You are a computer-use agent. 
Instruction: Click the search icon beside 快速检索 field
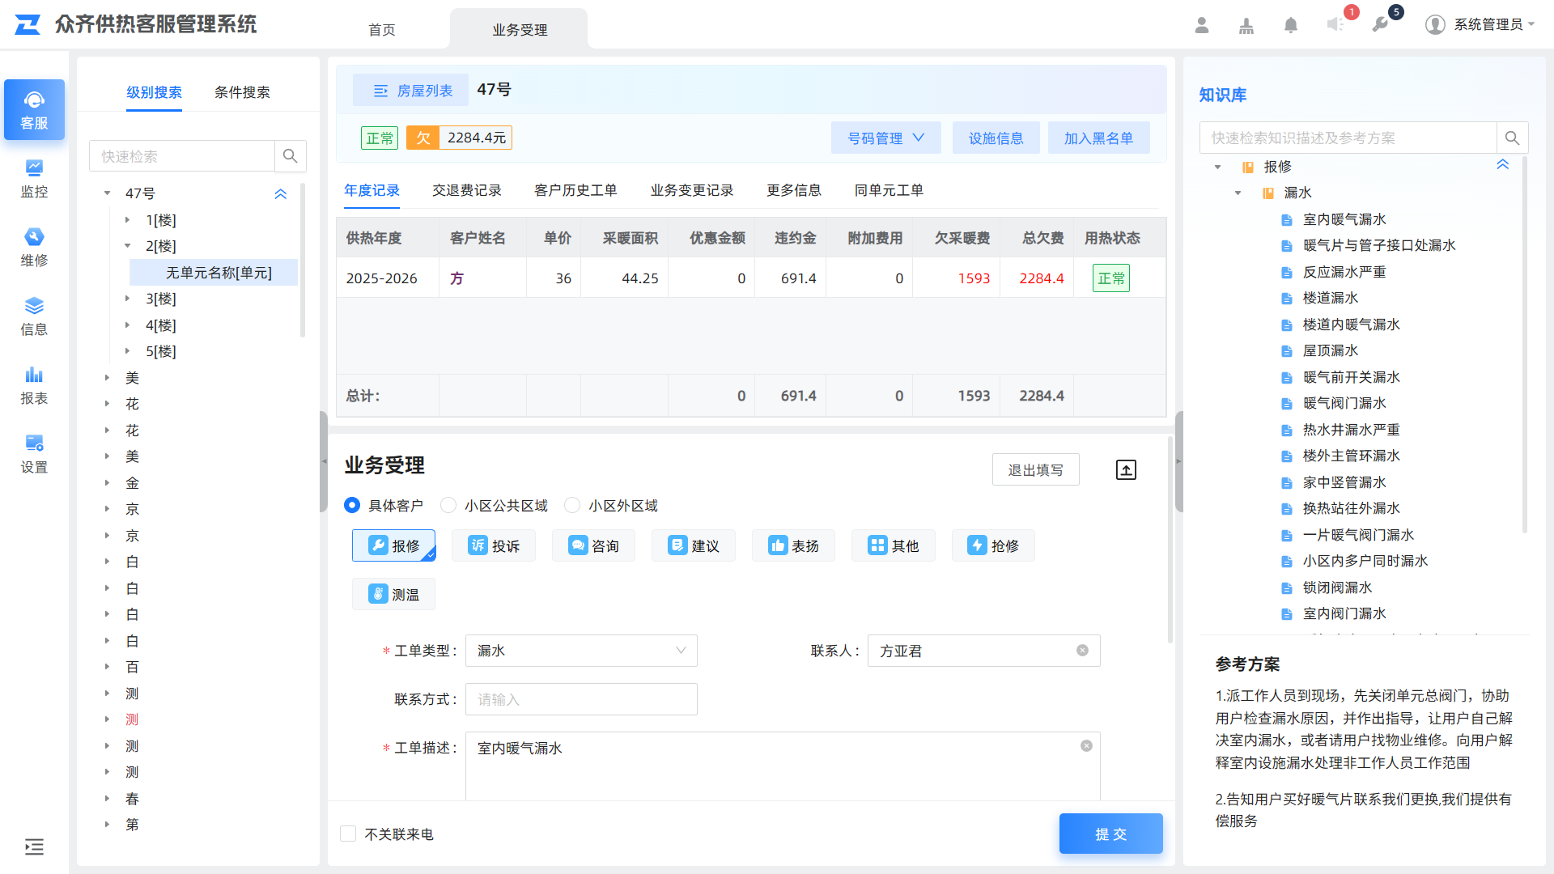coord(291,156)
